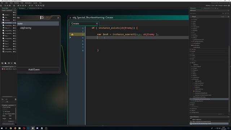
Task: Open 'Object: objEnemy' in Recent Windows
Action: (197, 120)
